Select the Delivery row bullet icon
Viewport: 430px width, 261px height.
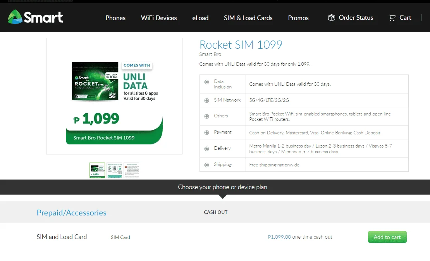(207, 149)
